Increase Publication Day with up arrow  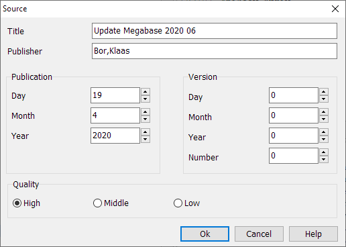tap(146, 92)
